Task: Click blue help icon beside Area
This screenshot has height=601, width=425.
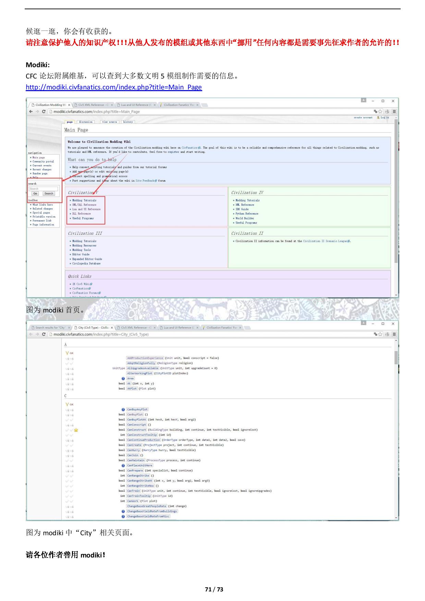Action: (x=123, y=379)
